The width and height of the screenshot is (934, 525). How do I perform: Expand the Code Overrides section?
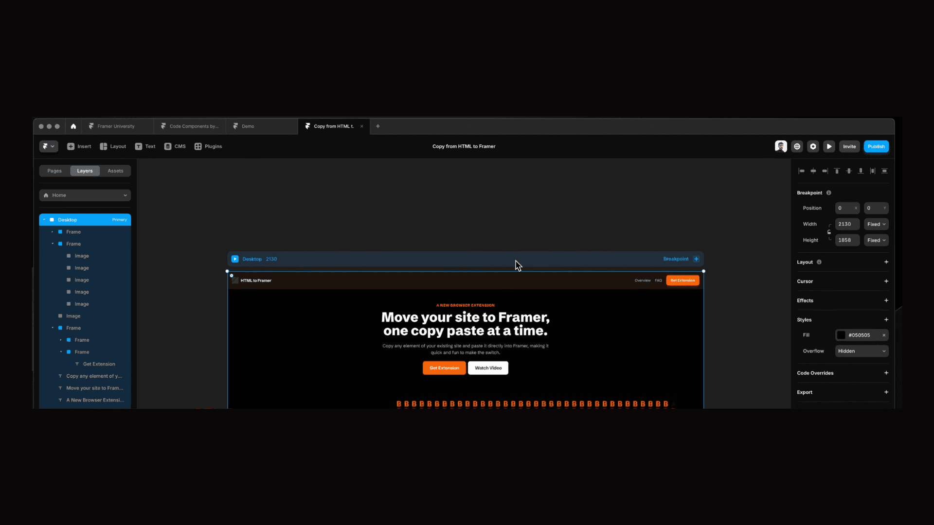[886, 372]
